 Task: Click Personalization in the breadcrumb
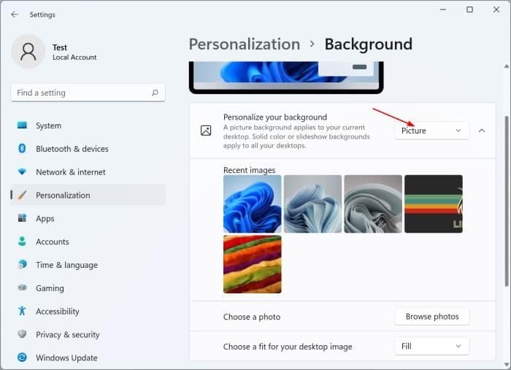pyautogui.click(x=245, y=45)
